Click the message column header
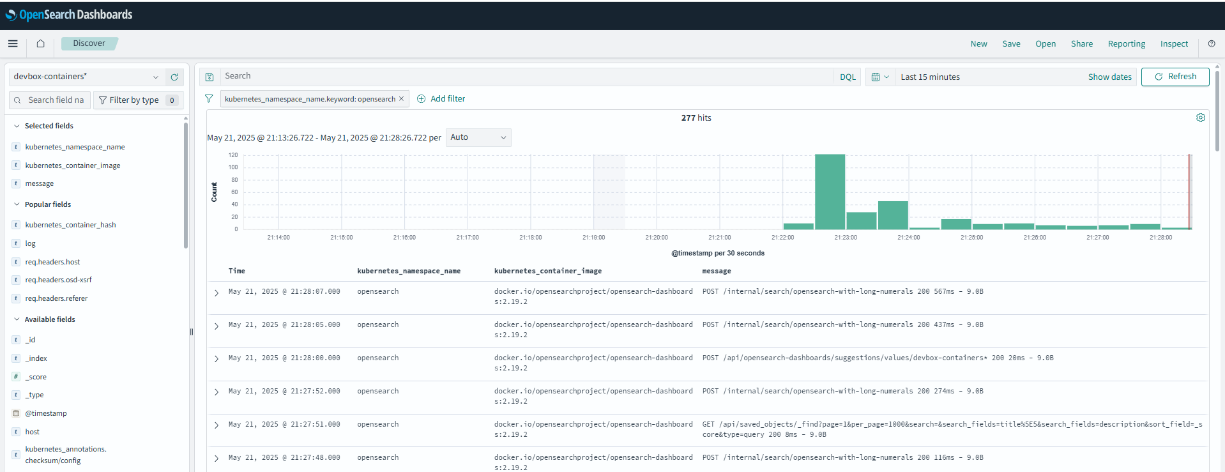Image resolution: width=1225 pixels, height=472 pixels. click(717, 271)
